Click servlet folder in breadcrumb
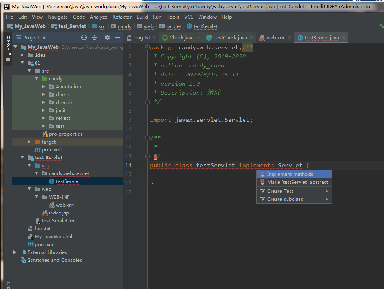Viewport: 384px width, 289px height. point(170,26)
